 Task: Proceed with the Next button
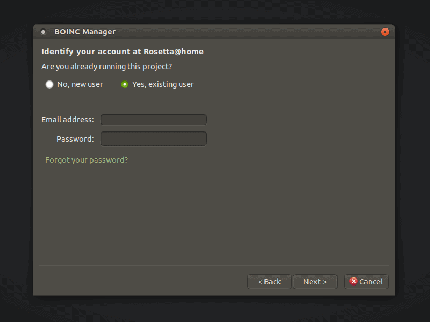[315, 282]
